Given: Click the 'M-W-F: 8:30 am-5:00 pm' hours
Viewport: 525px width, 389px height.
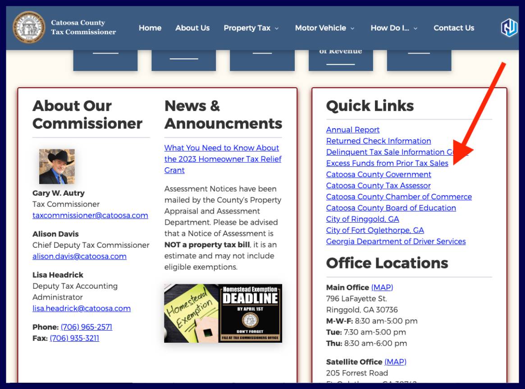Looking at the screenshot, I should 372,321.
